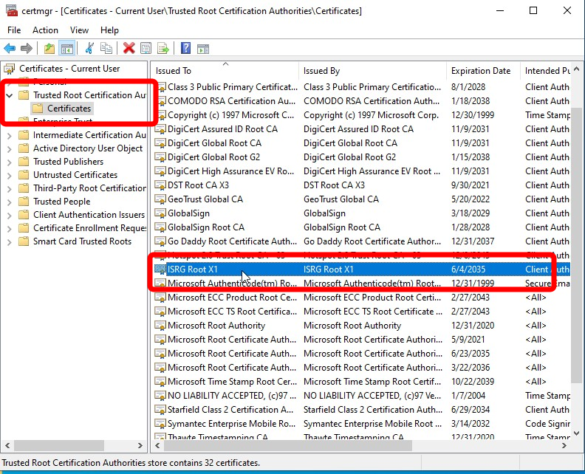
Task: Click the 6/4/2035 expiration date cell
Action: (x=468, y=269)
